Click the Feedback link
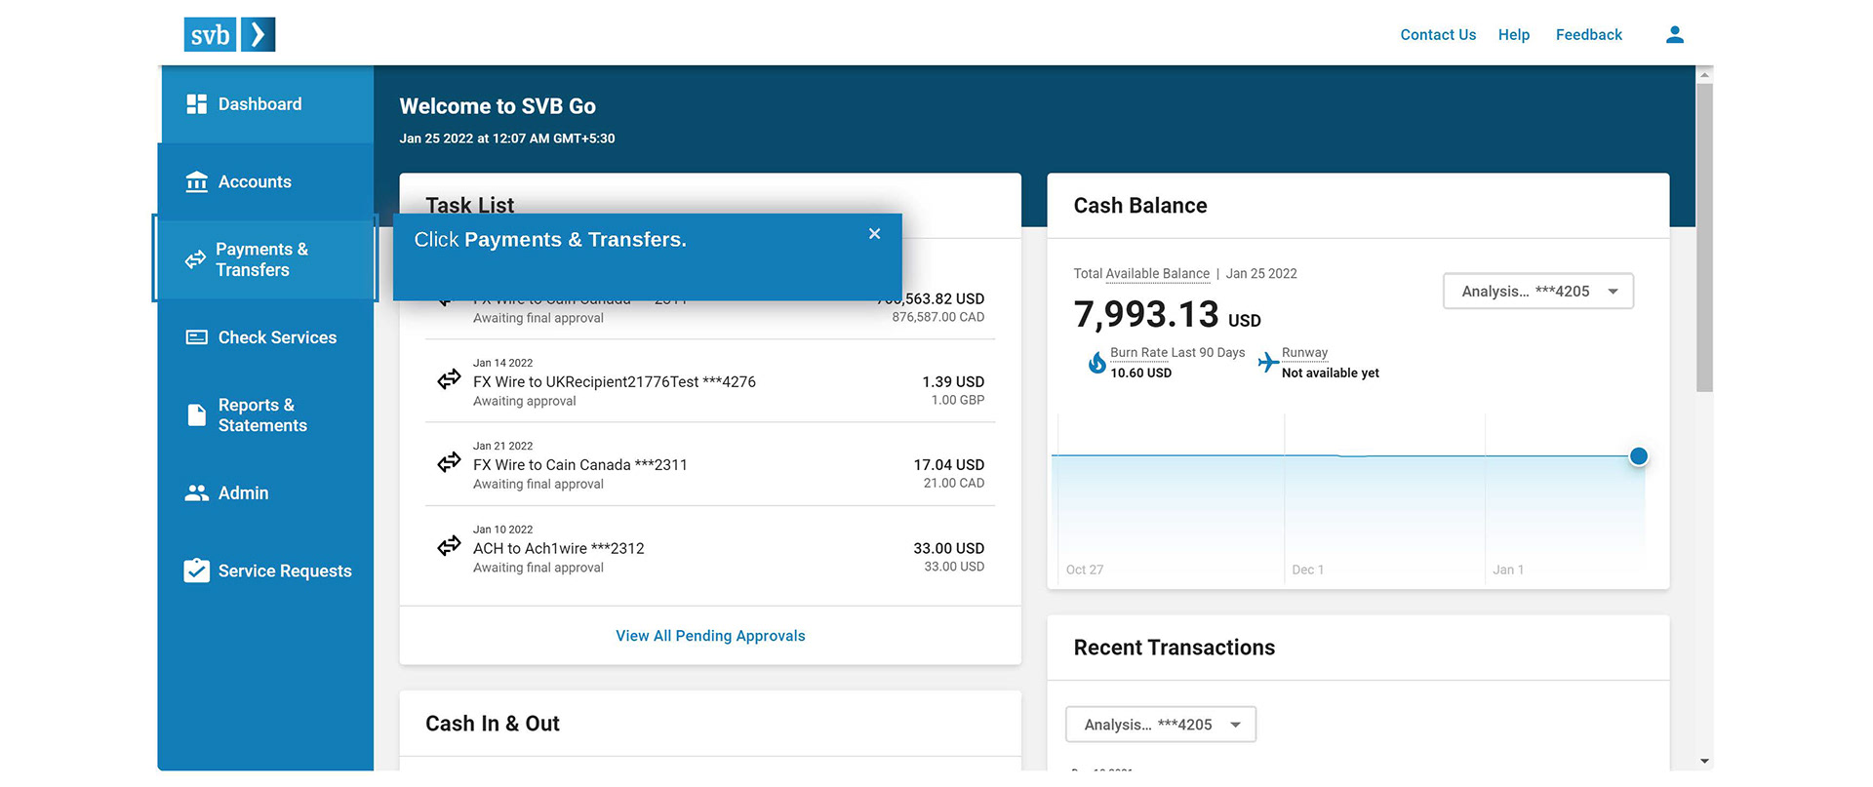Image resolution: width=1873 pixels, height=787 pixels. point(1589,35)
